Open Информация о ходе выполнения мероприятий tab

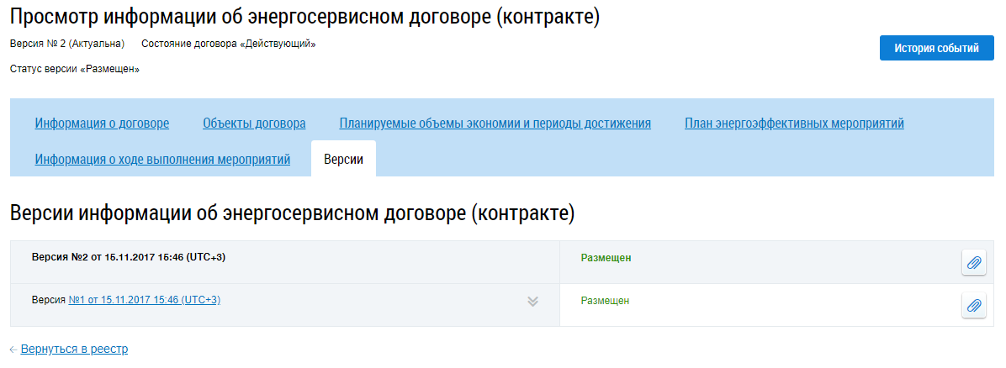tap(162, 160)
